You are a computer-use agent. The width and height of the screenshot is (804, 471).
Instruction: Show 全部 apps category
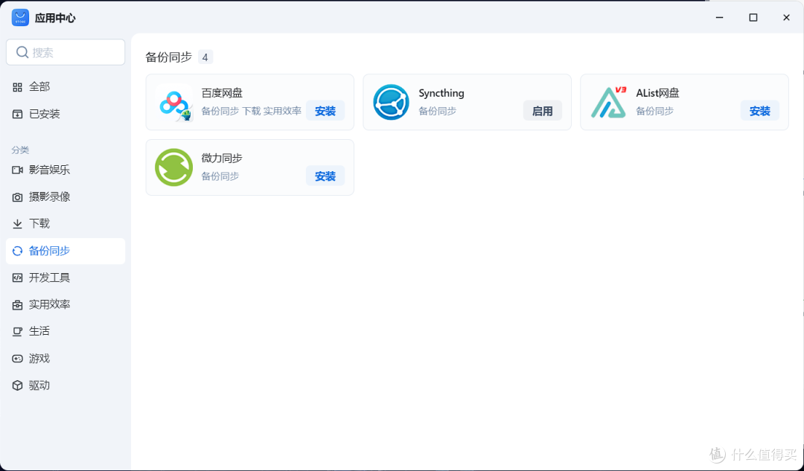coord(66,87)
